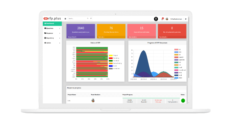Click the logout icon beside the username
The width and height of the screenshot is (231, 130).
tap(186, 19)
